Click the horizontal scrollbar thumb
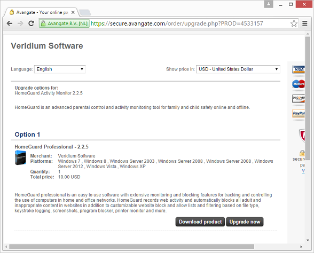 click(131, 247)
